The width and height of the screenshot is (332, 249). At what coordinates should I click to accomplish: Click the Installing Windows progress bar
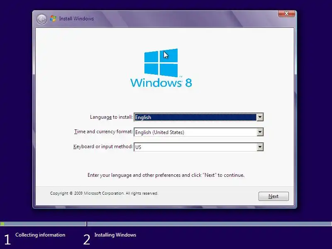pyautogui.click(x=210, y=224)
